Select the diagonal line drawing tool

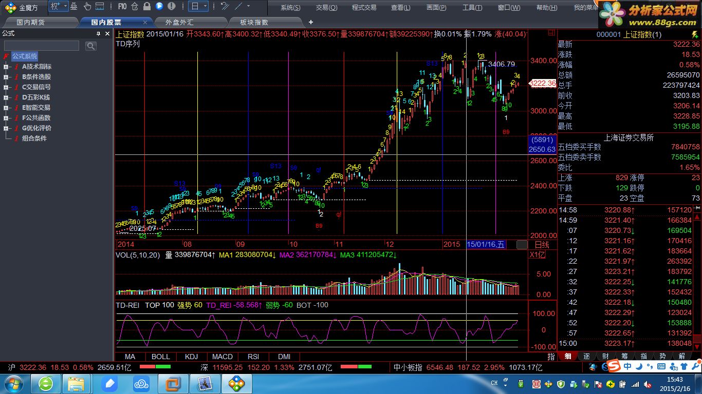pyautogui.click(x=238, y=7)
